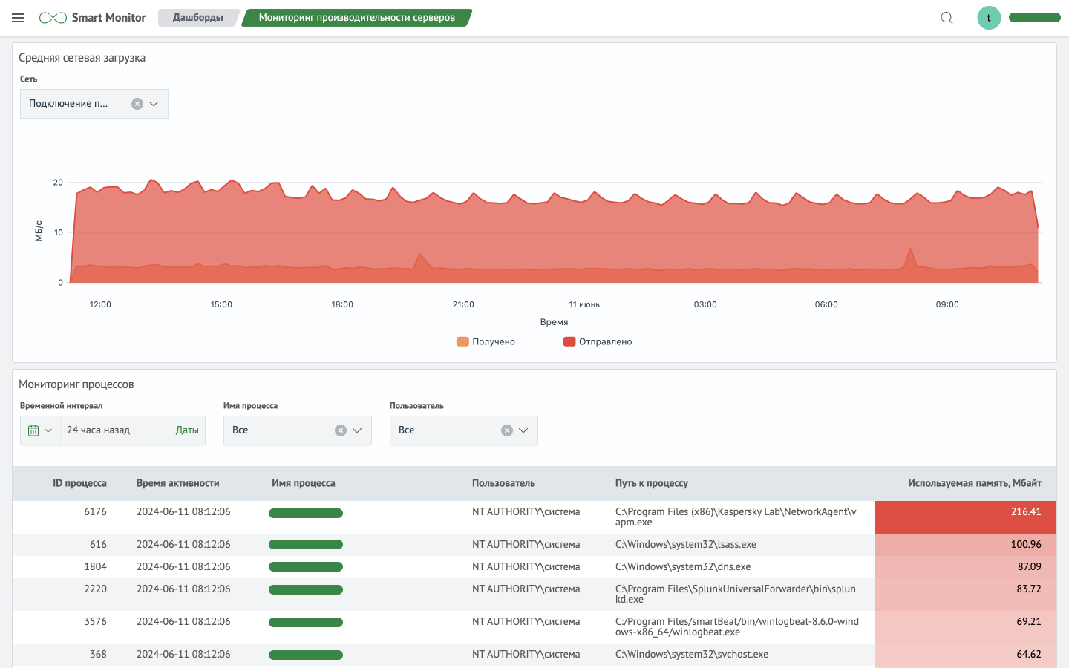Open the search magnifier icon
Screen dimensions: 1069x668
coord(947,18)
